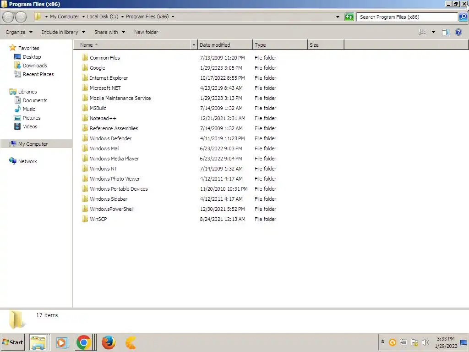
Task: Click the Search Program Files (x86) field
Action: (407, 17)
